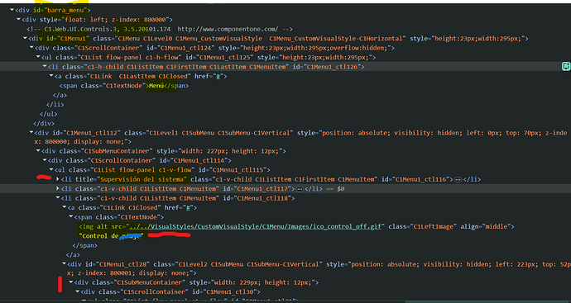Collapse the div with id C1Menu1_ctl112
The image size is (571, 303).
[31, 133]
